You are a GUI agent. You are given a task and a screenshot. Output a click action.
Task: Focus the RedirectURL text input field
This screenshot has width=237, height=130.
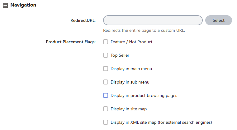[153, 20]
